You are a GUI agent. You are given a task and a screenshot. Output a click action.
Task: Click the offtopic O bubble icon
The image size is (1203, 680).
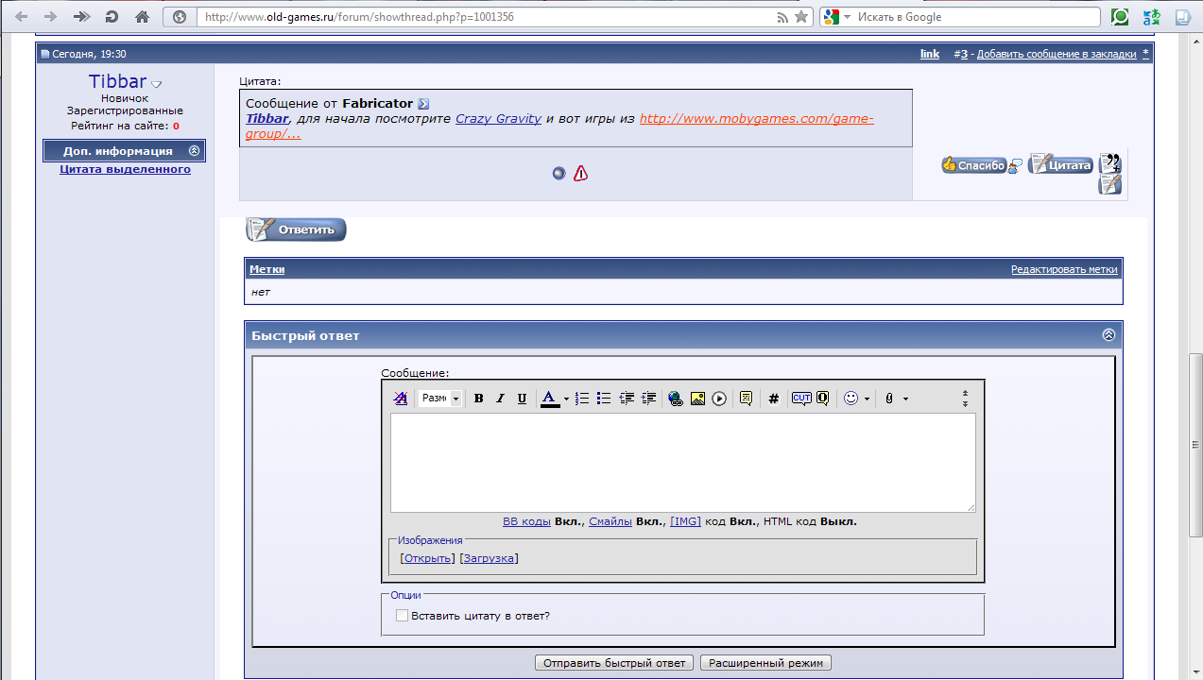point(823,399)
